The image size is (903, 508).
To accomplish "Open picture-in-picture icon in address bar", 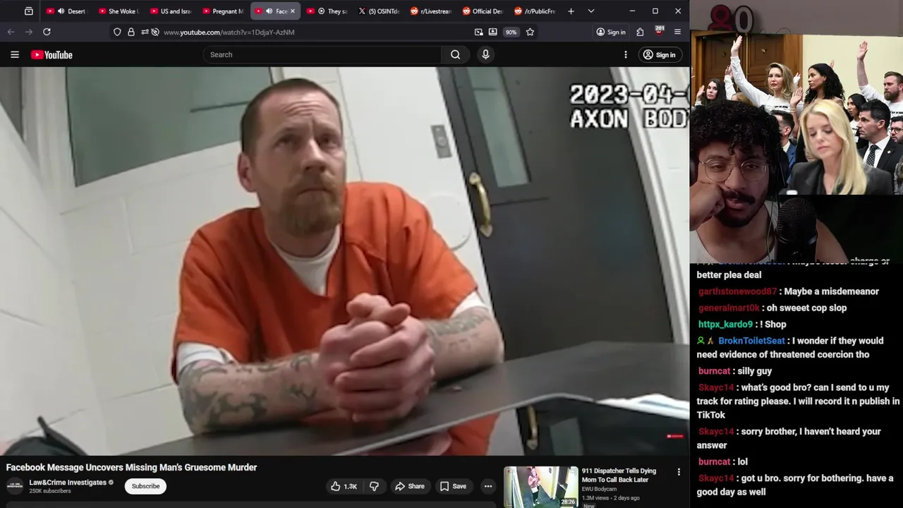I will pyautogui.click(x=479, y=32).
